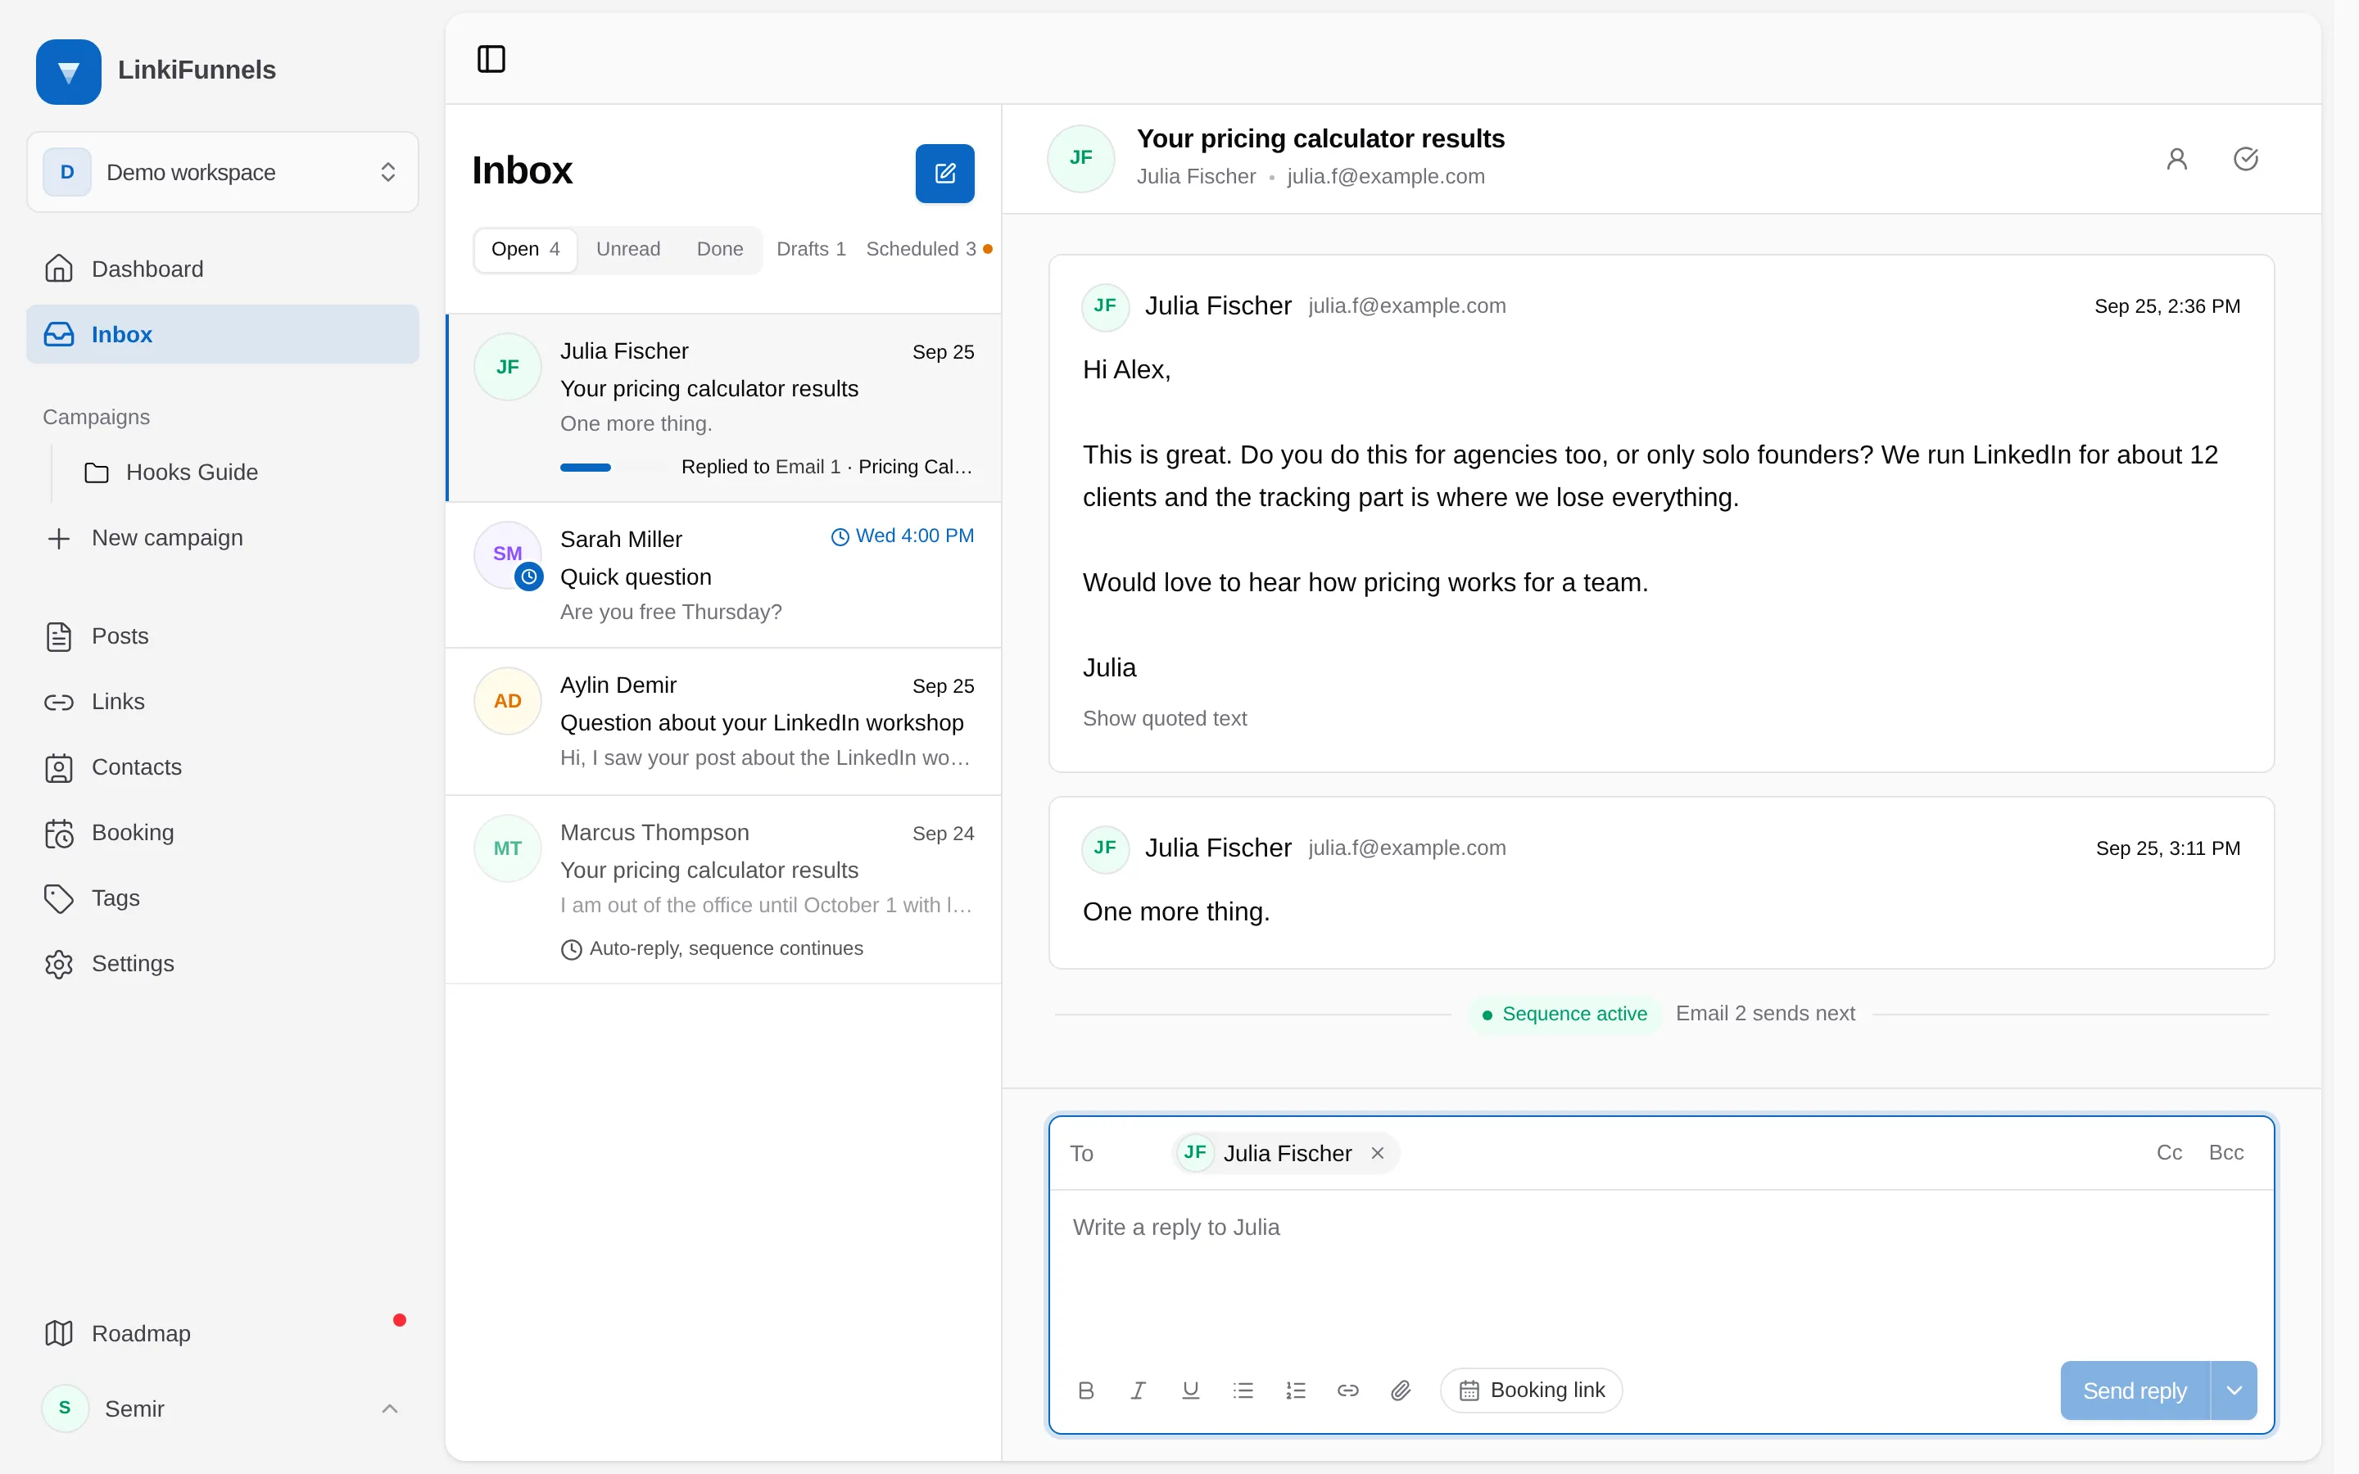Open the Hooks Guide campaign folder
Viewport: 2359px width, 1474px height.
[x=242, y=472]
